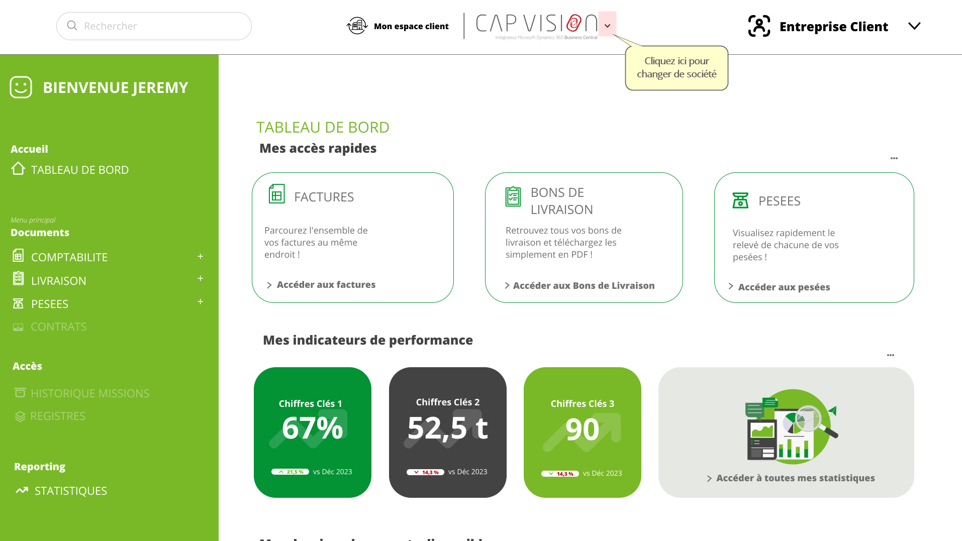962x541 pixels.
Task: Open three-dot options above quick access cards
Action: pyautogui.click(x=894, y=158)
